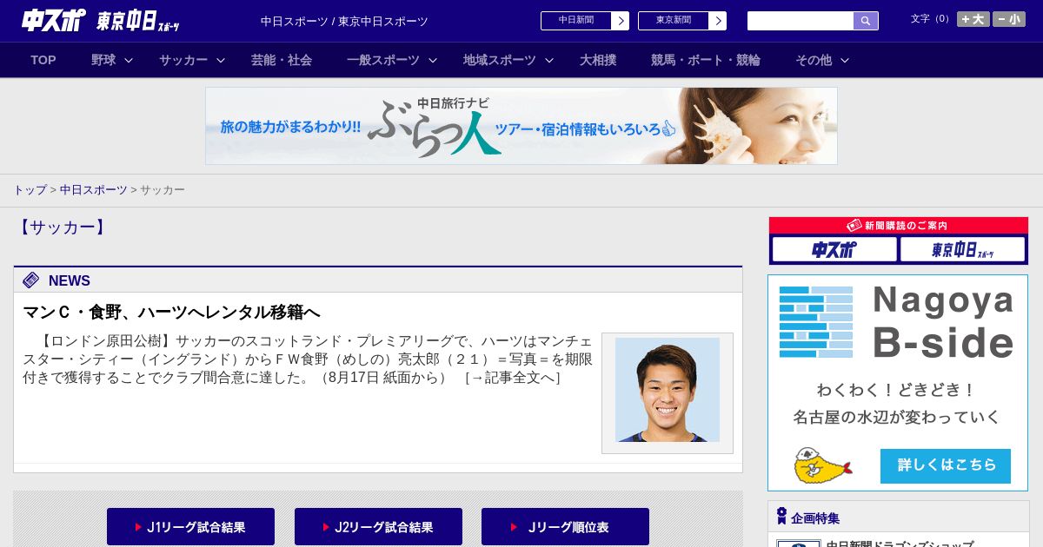Open the 中日新聞 link button

pos(575,21)
